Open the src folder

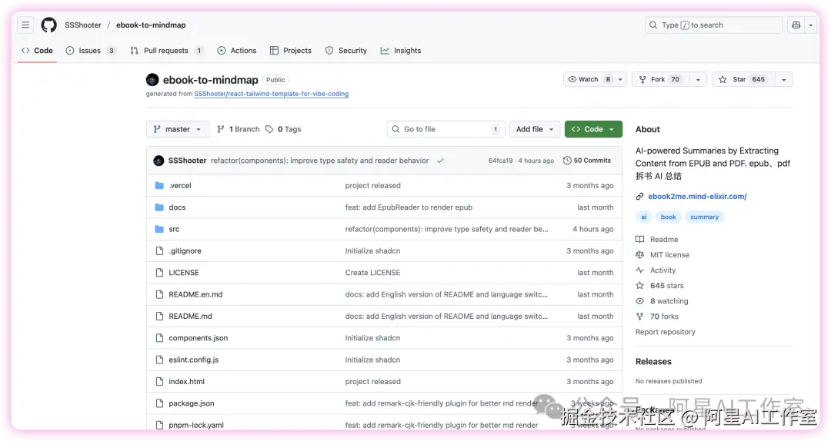coord(174,229)
